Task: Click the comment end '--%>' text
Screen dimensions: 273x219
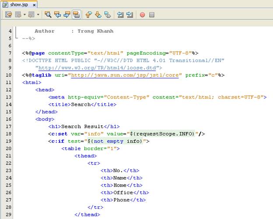Action: (x=28, y=39)
